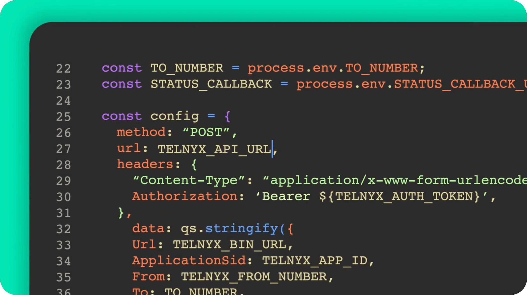Click the opening brace after config =
The width and height of the screenshot is (527, 295).
click(227, 116)
